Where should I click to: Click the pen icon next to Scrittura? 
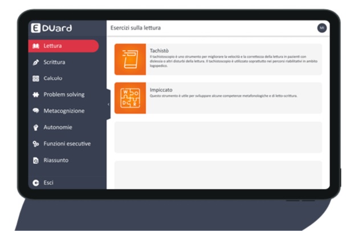36,63
